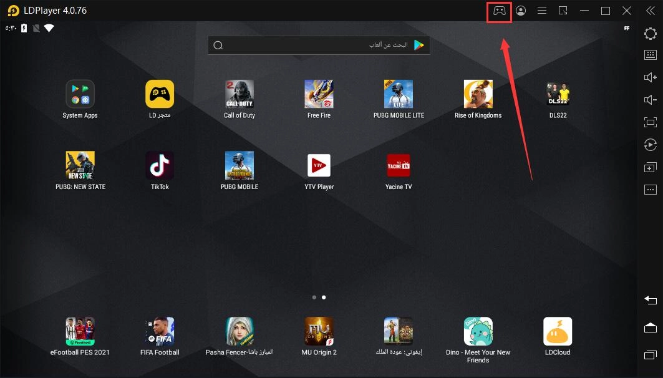Screen dimensions: 663x378
Task: Select the second home page dot
Action: point(324,298)
